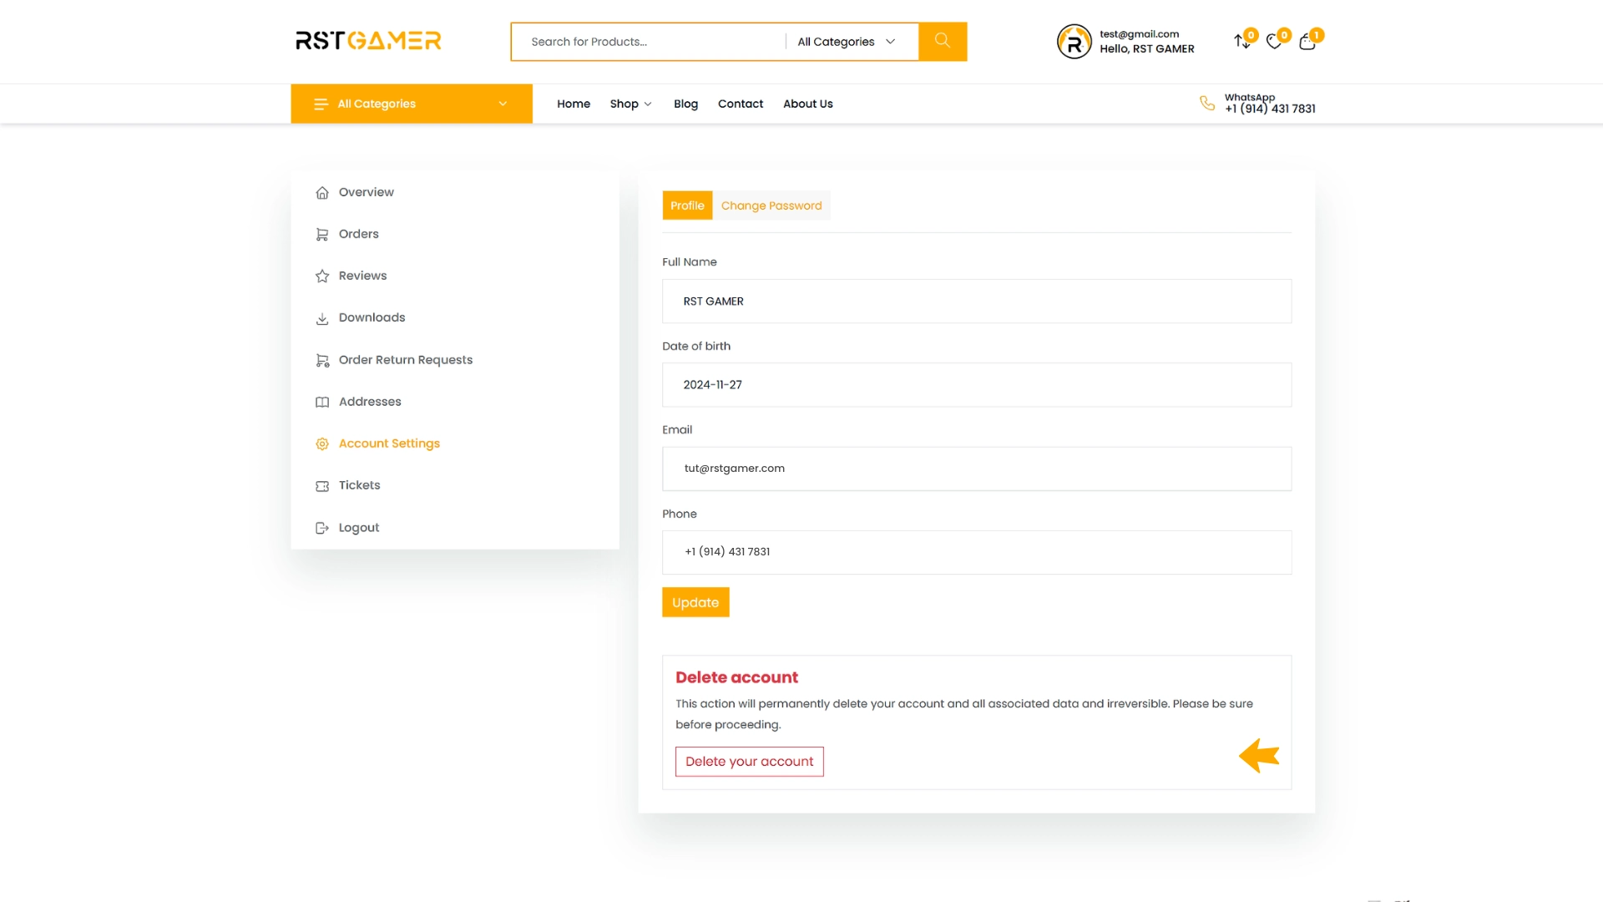Click the Downloads arrow icon

point(322,318)
